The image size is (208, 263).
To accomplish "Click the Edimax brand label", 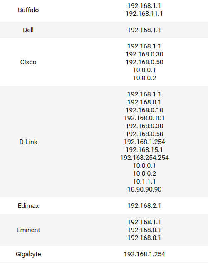I will (x=28, y=206).
